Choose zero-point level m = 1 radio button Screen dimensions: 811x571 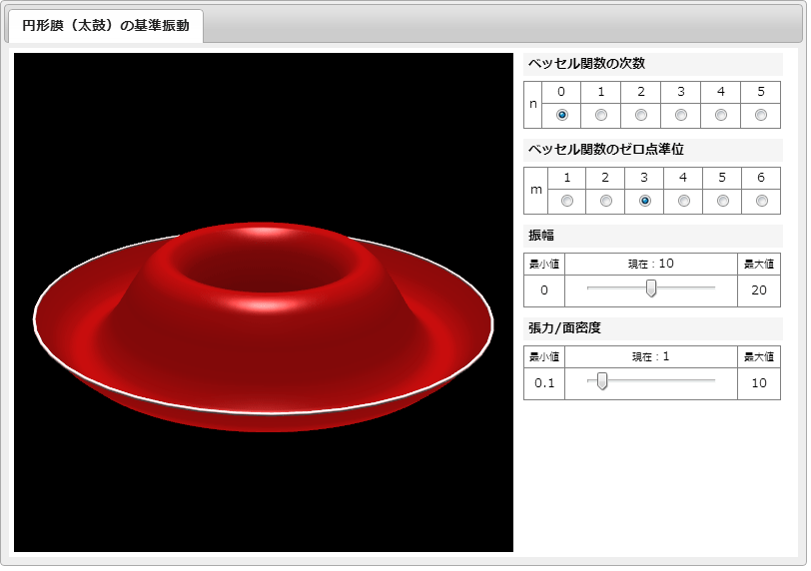[569, 201]
